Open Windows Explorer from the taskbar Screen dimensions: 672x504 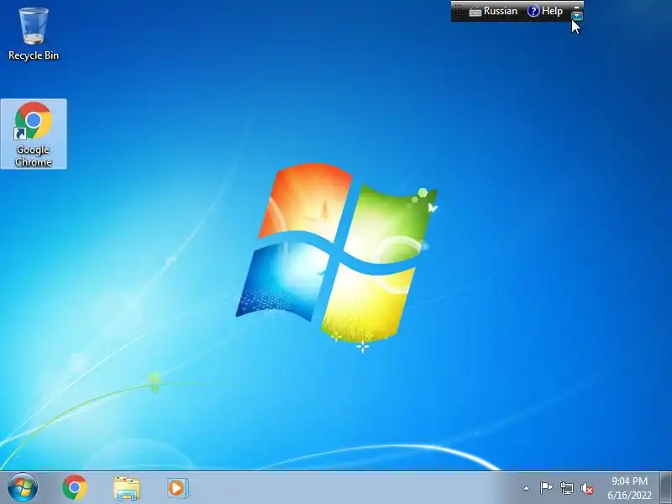[x=127, y=488]
